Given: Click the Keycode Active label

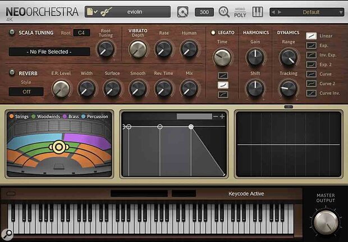Looking at the screenshot, I should (246, 194).
